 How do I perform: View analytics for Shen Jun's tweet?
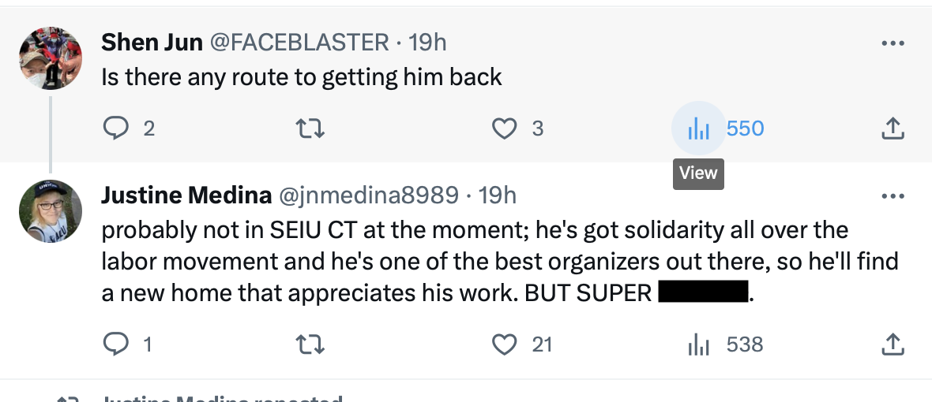(699, 128)
